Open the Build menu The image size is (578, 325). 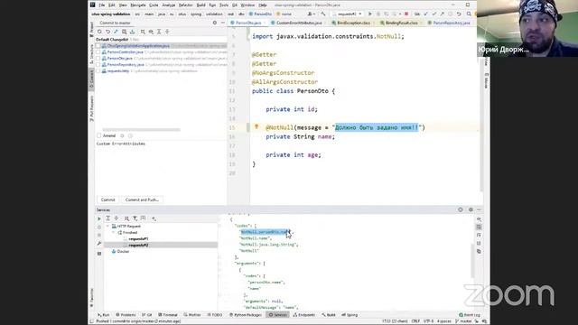pos(200,5)
